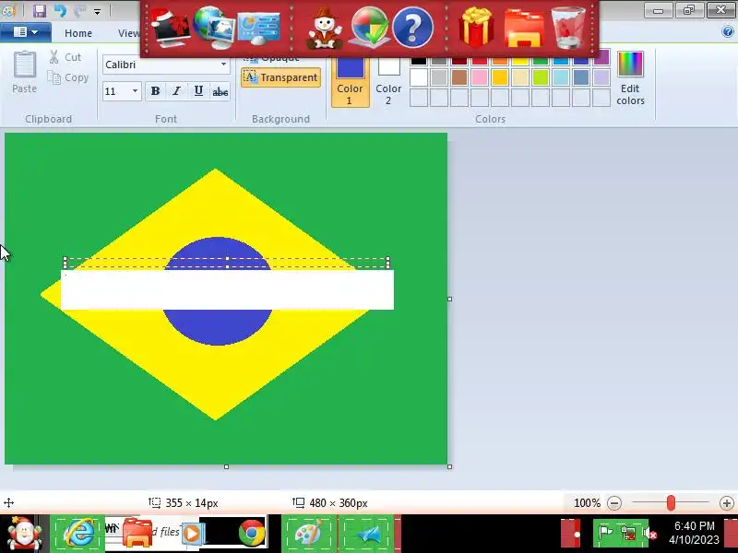Click the red gift box dock icon

click(x=477, y=28)
